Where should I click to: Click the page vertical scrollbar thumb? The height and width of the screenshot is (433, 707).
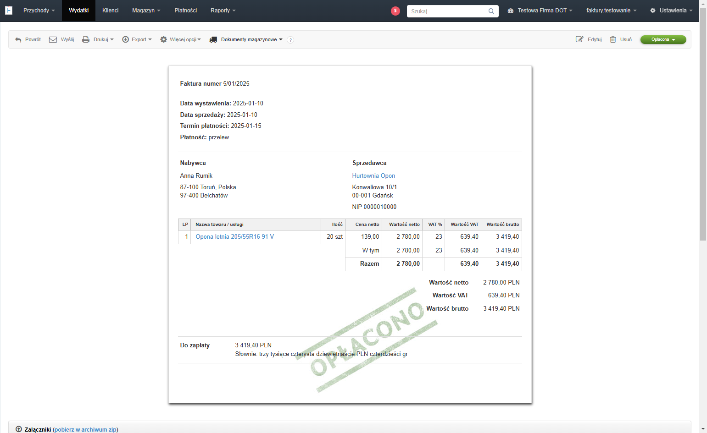(703, 124)
